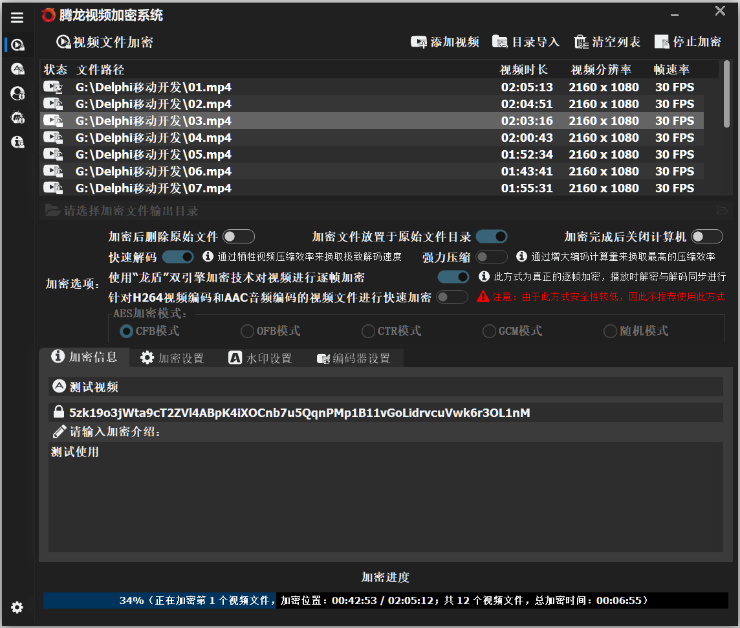Switch to the 水印设置 tab
Image resolution: width=740 pixels, height=628 pixels.
point(261,358)
